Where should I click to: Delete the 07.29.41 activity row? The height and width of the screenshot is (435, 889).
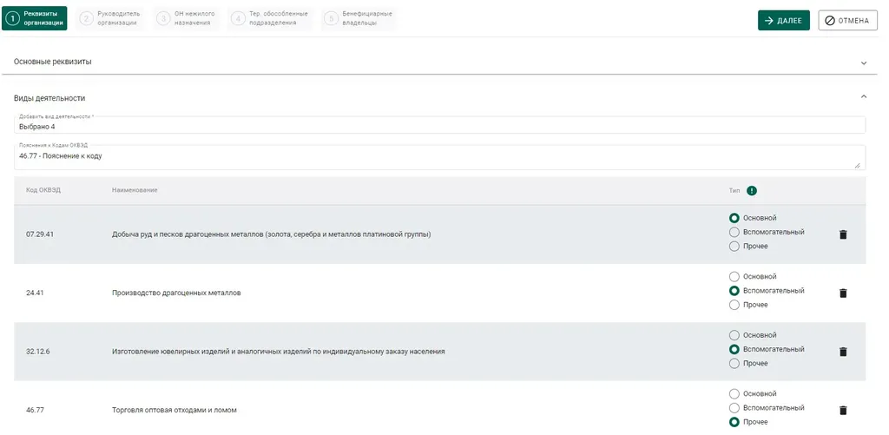[842, 234]
